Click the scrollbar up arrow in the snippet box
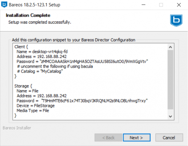The image size is (188, 146). 170,47
